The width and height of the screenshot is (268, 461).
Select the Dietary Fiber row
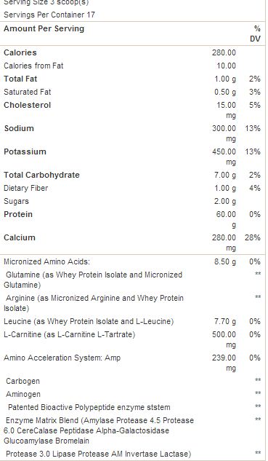click(x=132, y=188)
